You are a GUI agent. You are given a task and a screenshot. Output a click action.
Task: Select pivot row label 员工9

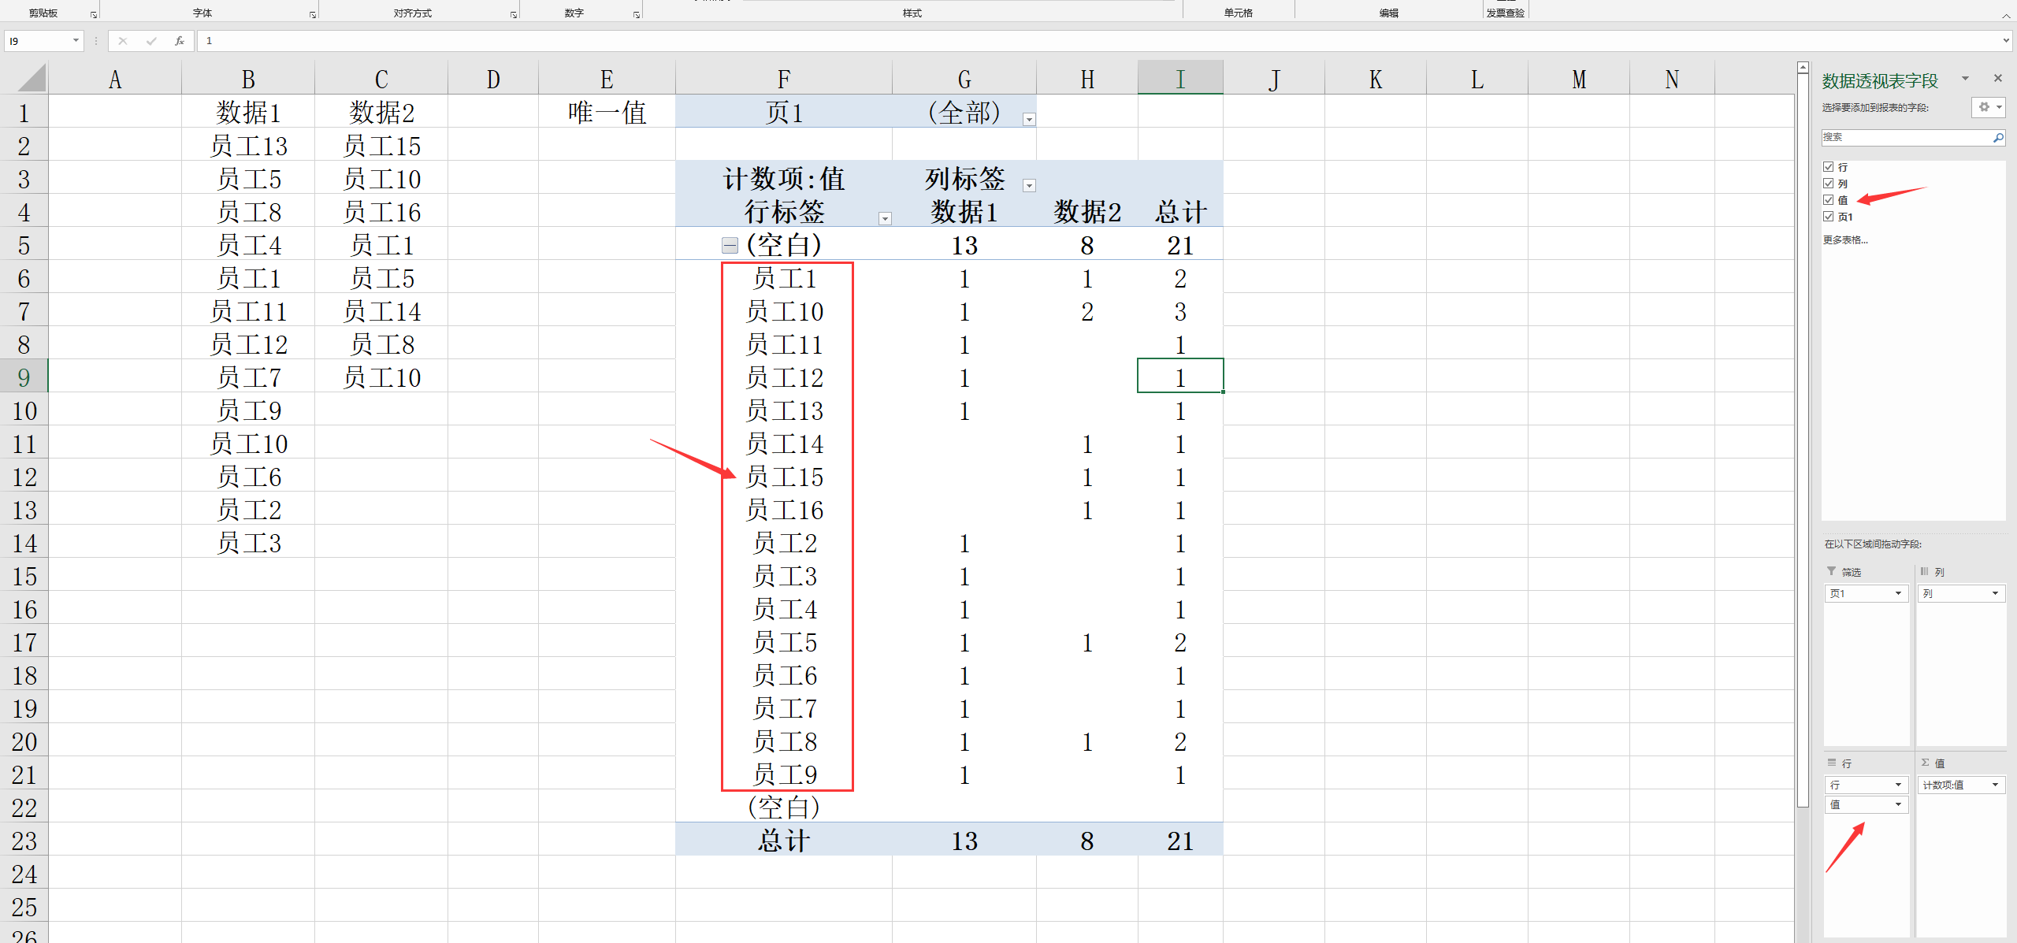click(x=784, y=774)
